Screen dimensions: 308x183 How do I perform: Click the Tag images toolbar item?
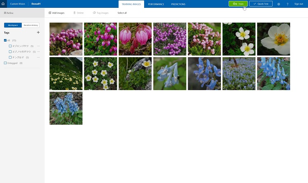(100, 13)
